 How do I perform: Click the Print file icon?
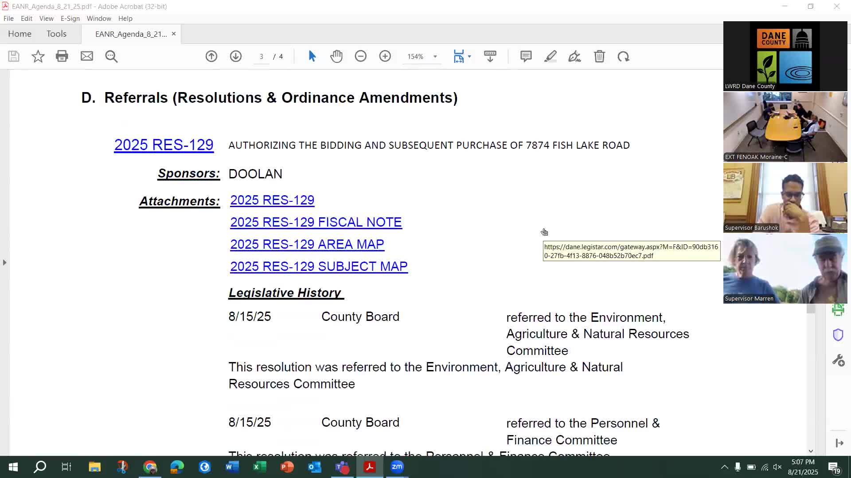(x=62, y=56)
